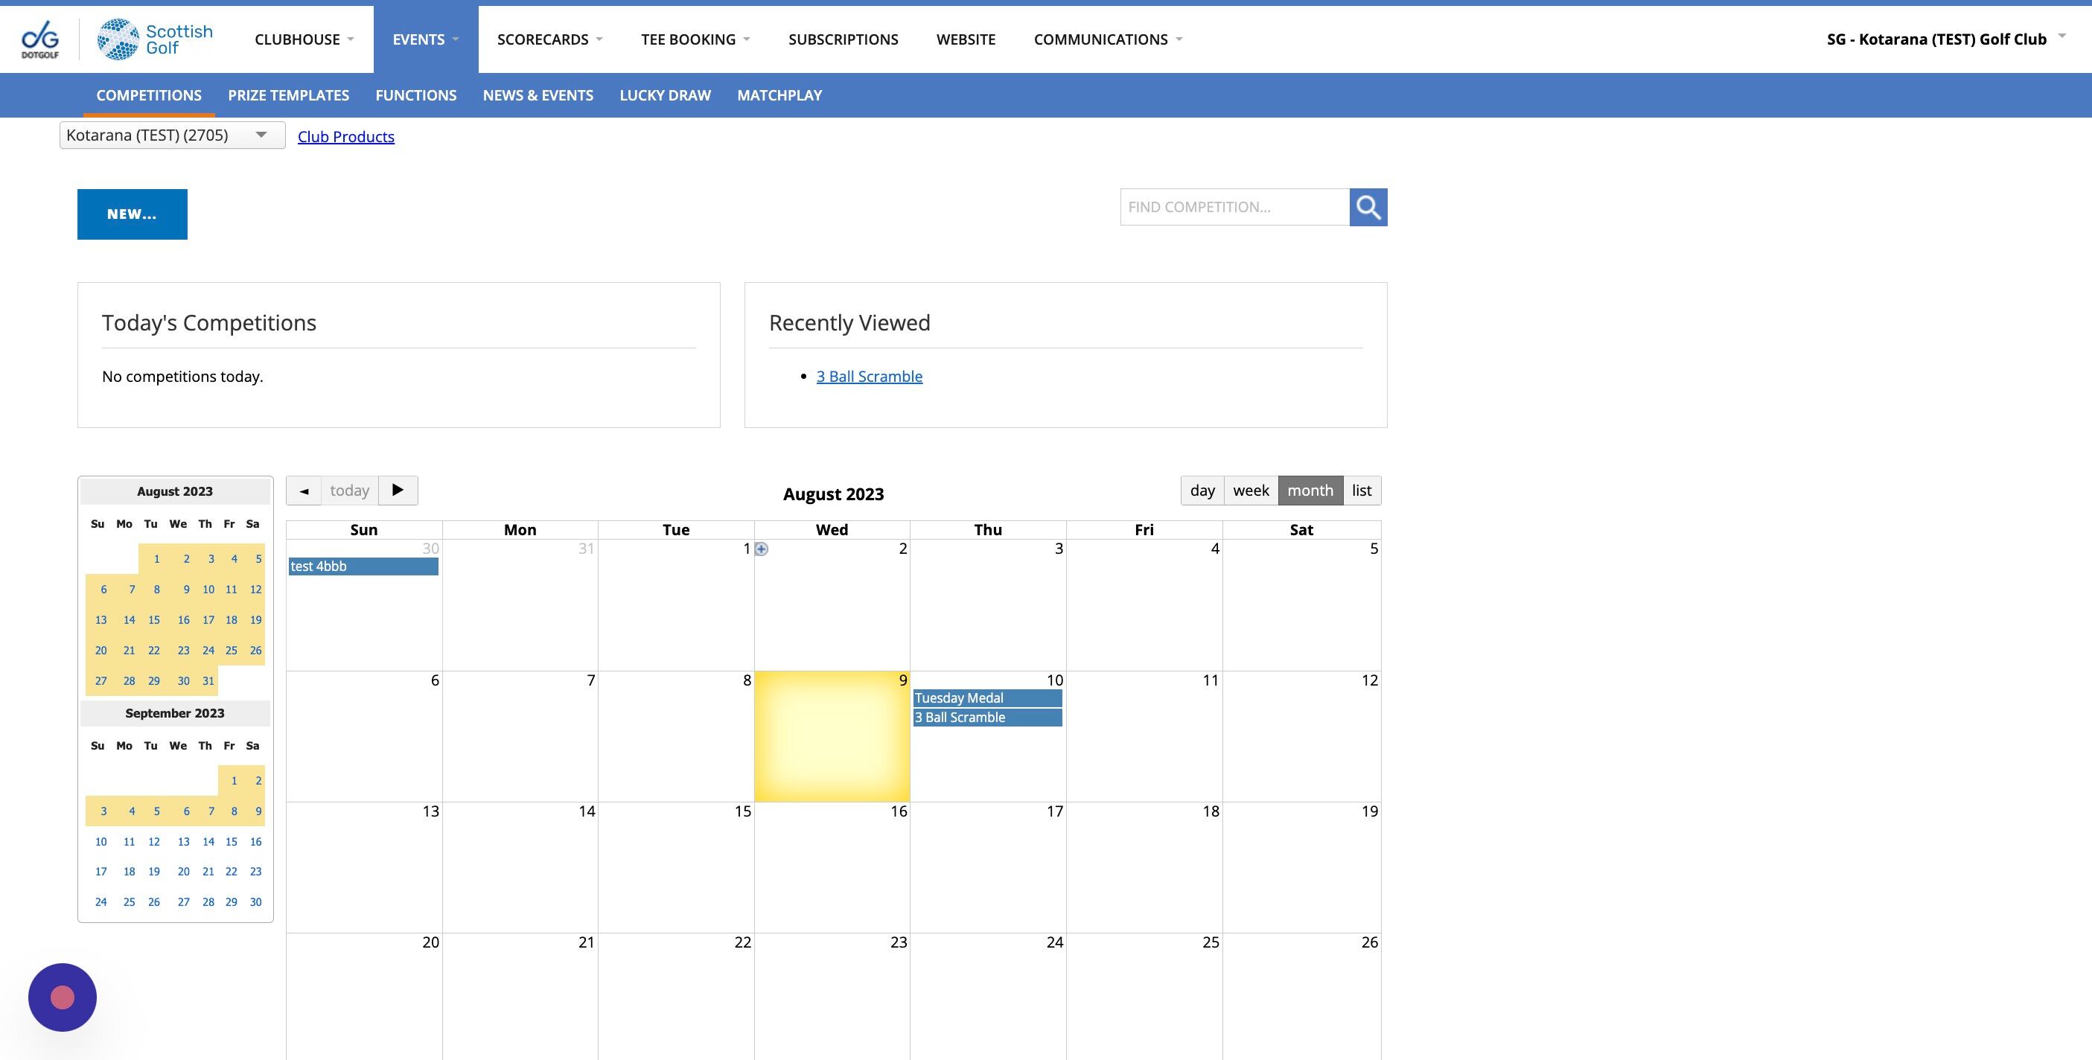Click the Find Competition search field
This screenshot has height=1060, width=2092.
1234,207
